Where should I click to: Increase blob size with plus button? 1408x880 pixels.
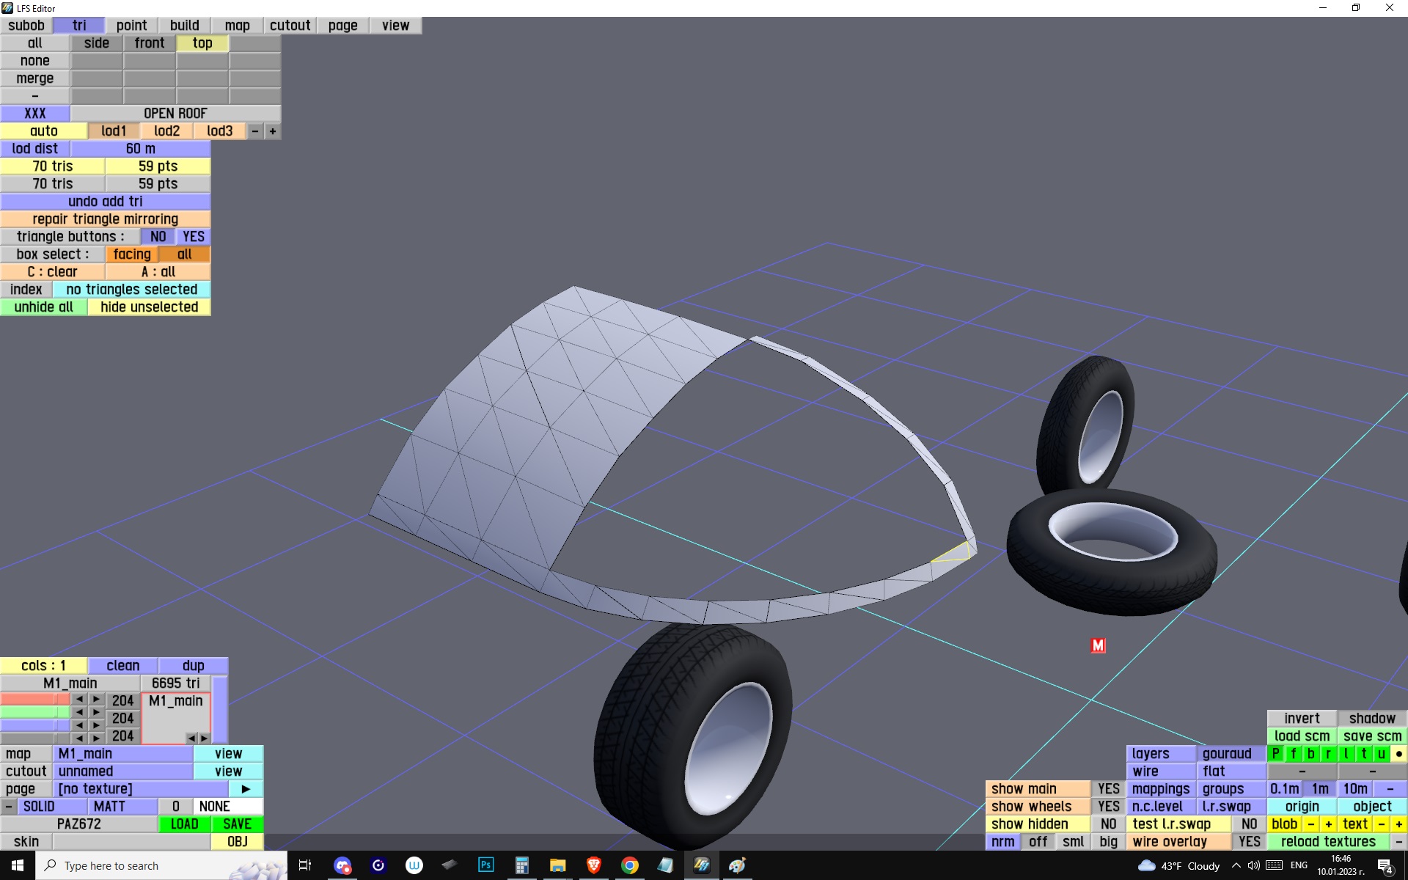1328,824
